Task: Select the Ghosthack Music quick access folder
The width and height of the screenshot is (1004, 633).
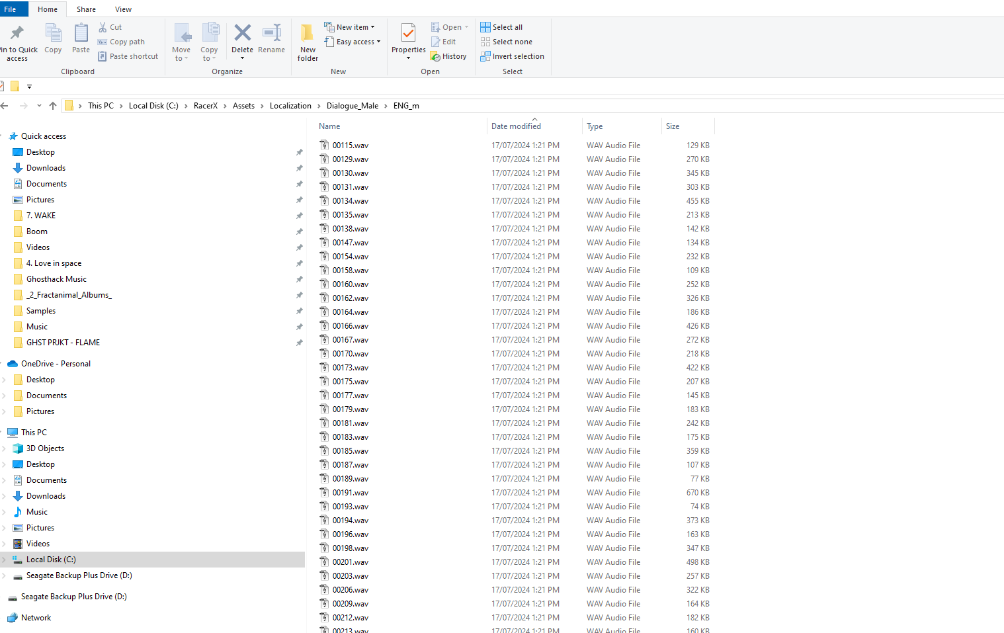Action: pyautogui.click(x=56, y=279)
